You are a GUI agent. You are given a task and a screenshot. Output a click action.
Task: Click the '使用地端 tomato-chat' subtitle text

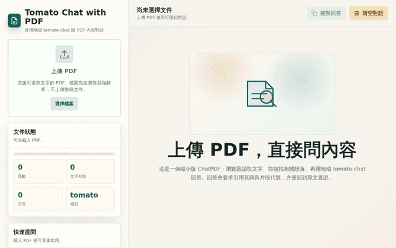(x=64, y=30)
